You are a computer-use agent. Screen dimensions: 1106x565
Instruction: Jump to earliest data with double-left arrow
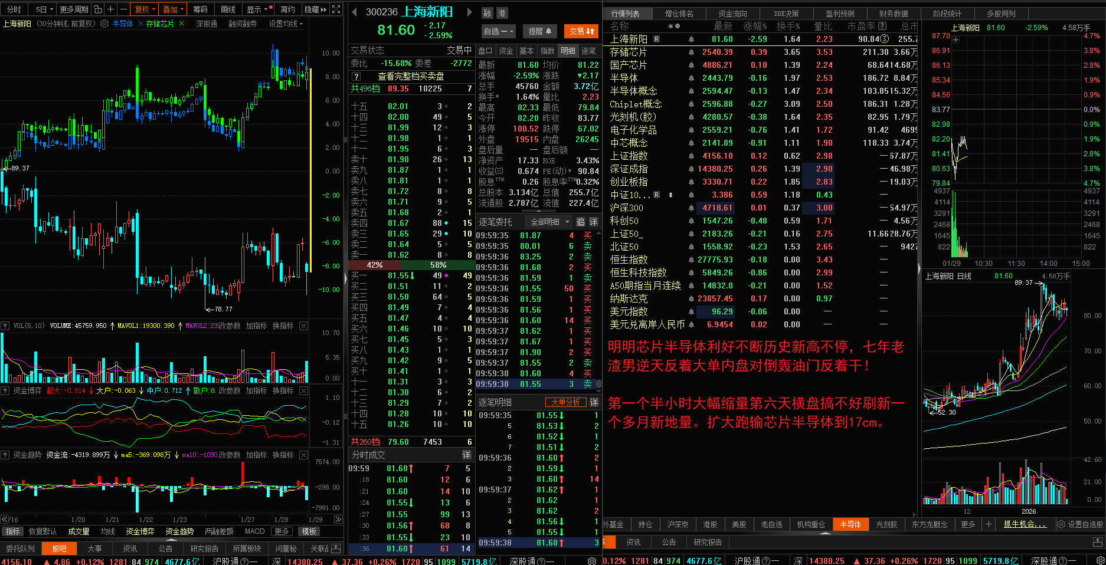pos(5,520)
